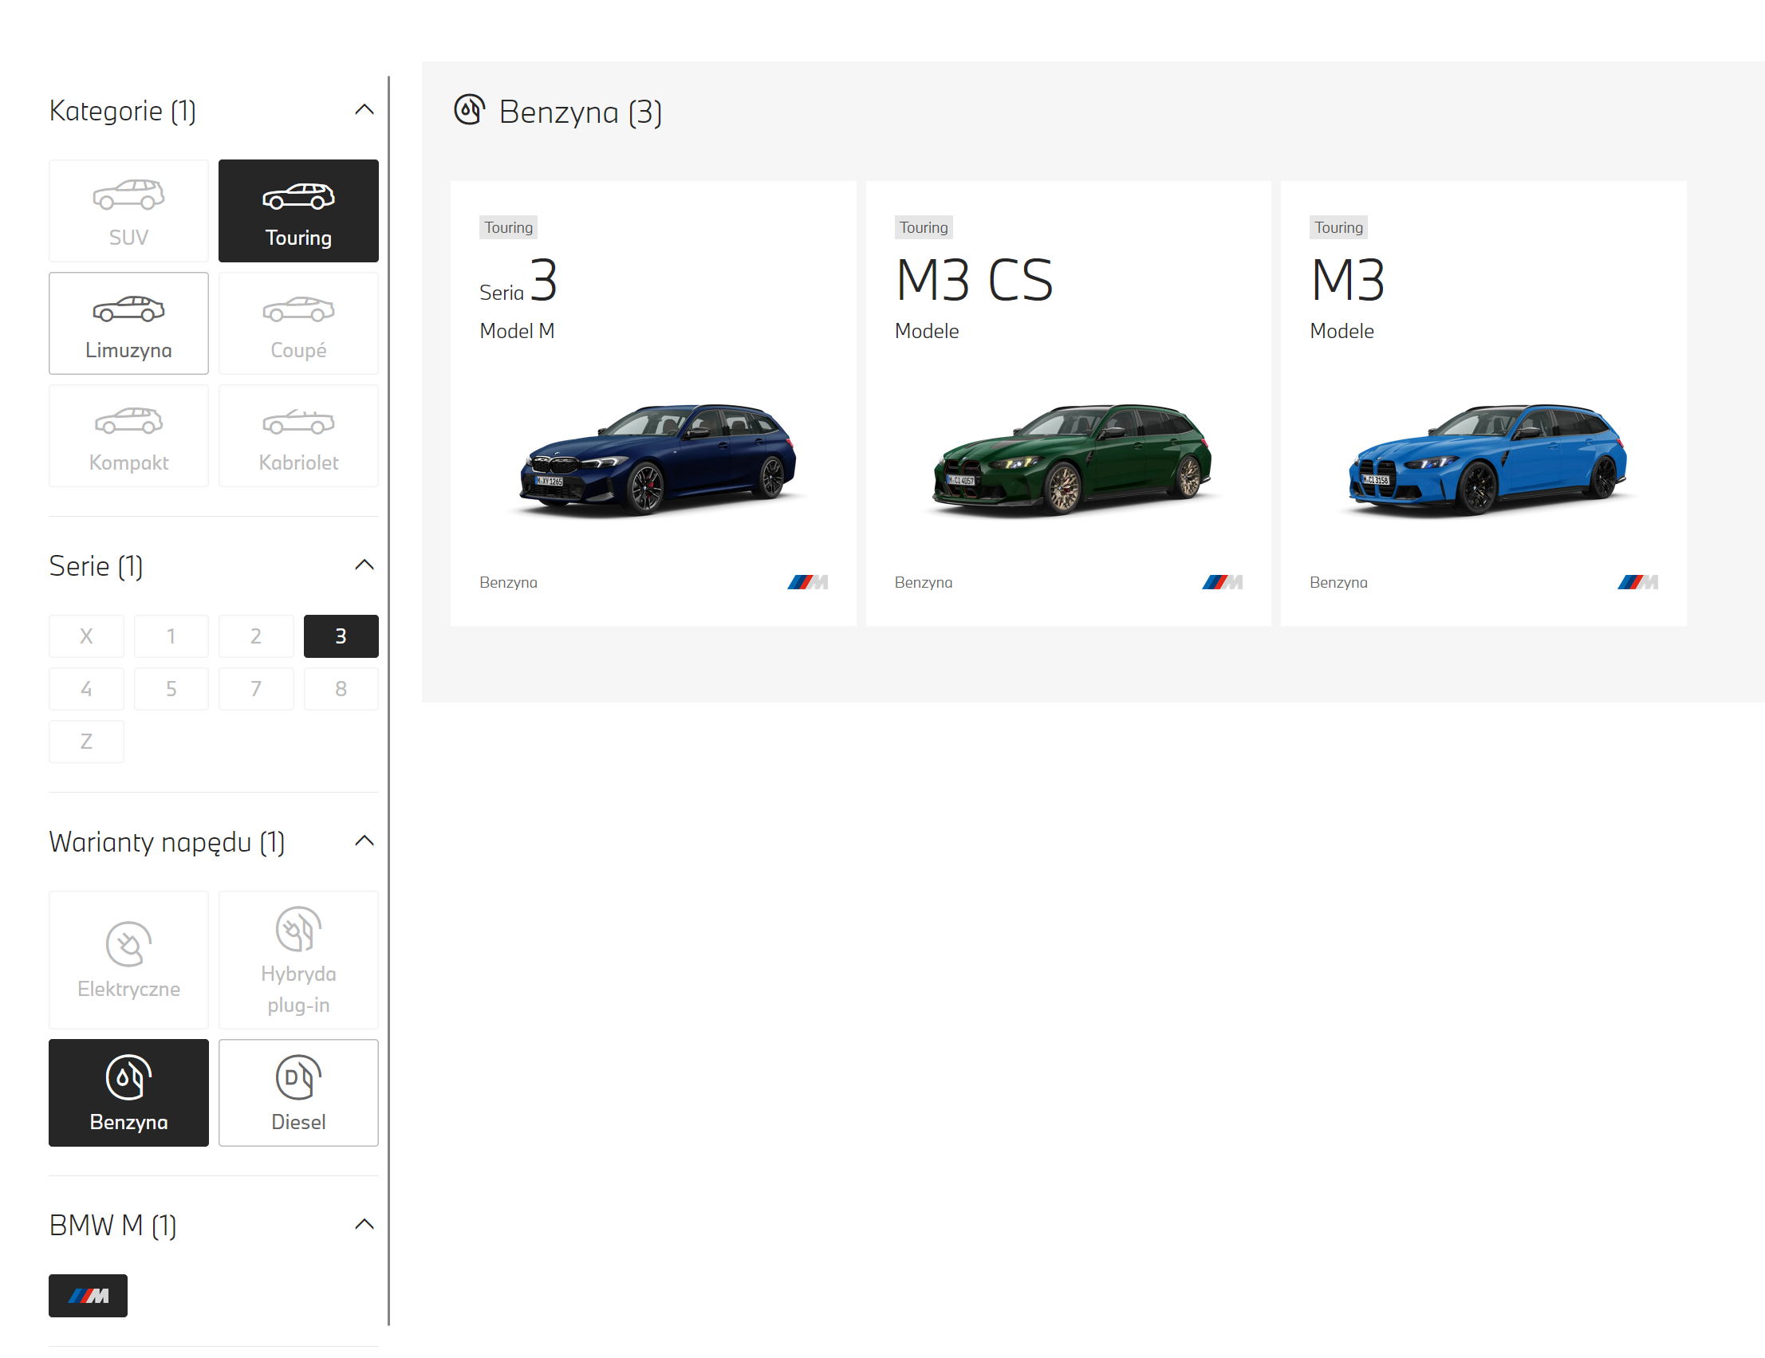Select the SUV category filter
Viewport: 1765px width, 1358px height.
[128, 211]
